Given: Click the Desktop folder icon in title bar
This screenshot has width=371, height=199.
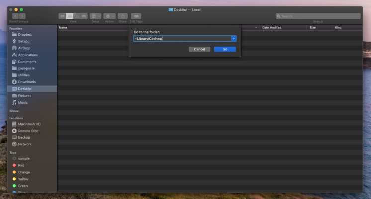Looking at the screenshot, I should tap(171, 10).
